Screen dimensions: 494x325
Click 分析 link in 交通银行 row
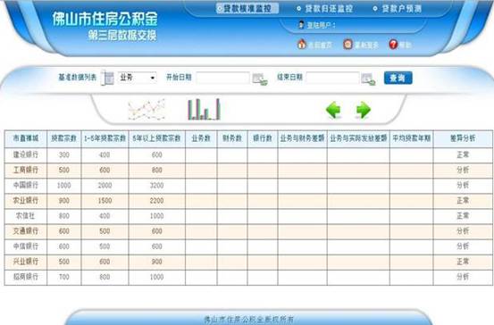coord(463,231)
